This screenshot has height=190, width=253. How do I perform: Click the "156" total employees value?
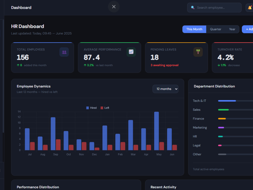[x=23, y=57]
